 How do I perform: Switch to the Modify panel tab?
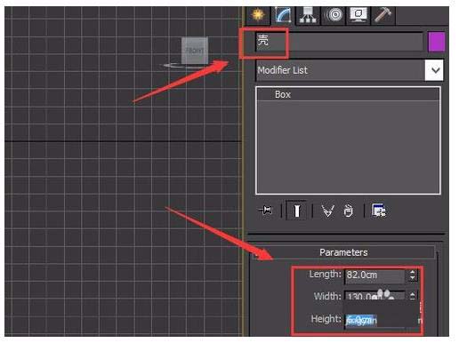click(x=283, y=15)
